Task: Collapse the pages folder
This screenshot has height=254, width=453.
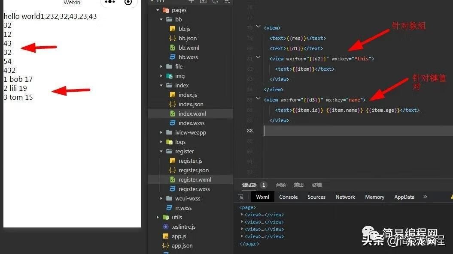Action: pos(158,10)
